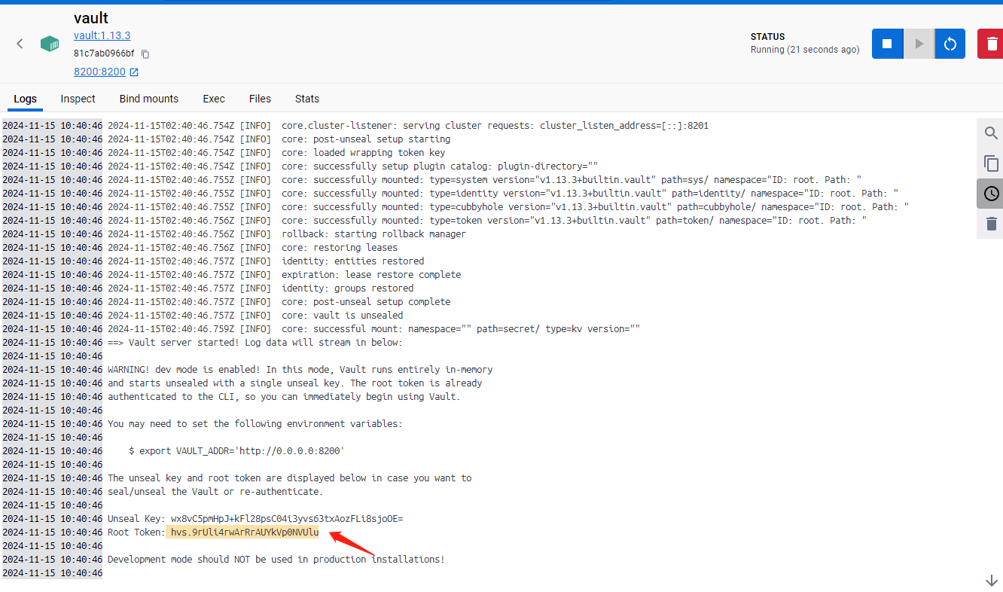The image size is (1003, 592).
Task: Click the 'core: restoring leases' log line
Action: coord(253,248)
